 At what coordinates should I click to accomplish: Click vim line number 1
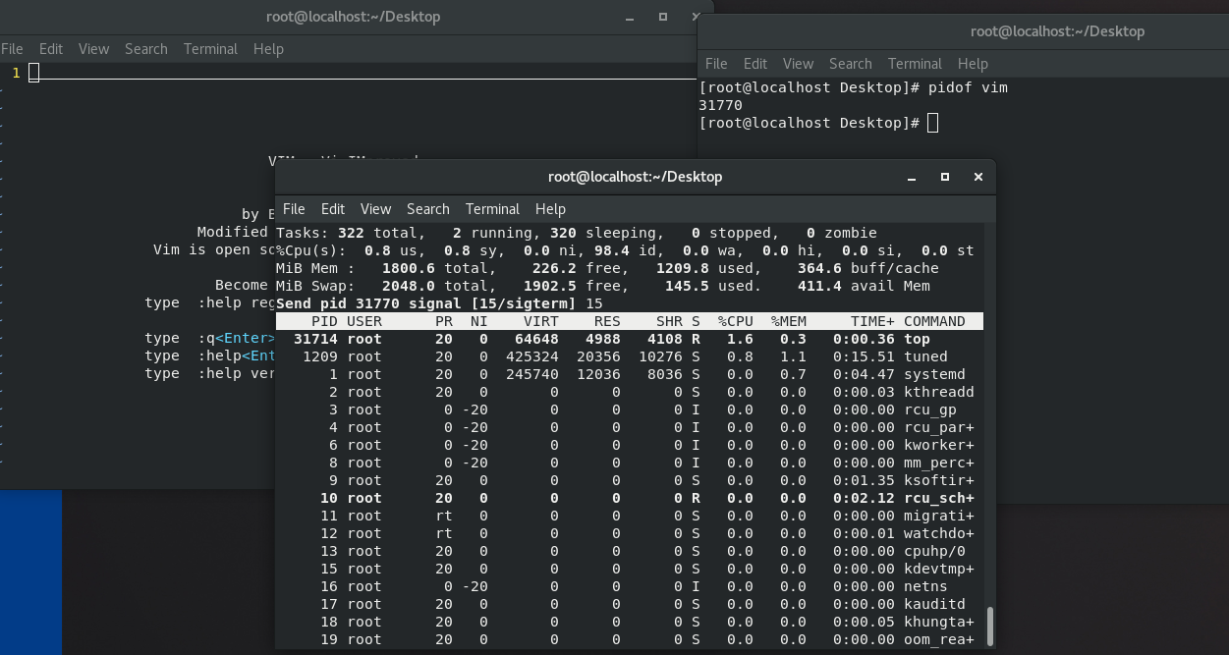[x=16, y=73]
